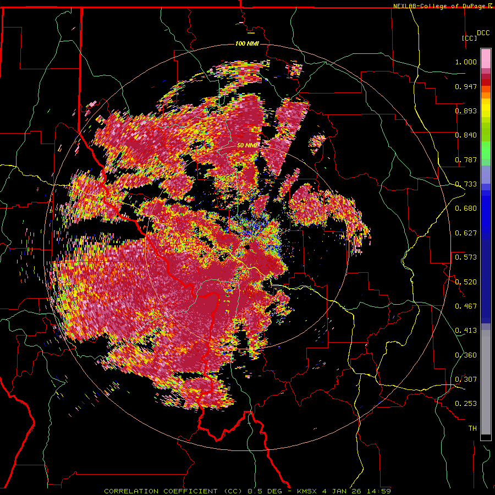
Task: Click the [CC] units label
Action: coord(469,38)
